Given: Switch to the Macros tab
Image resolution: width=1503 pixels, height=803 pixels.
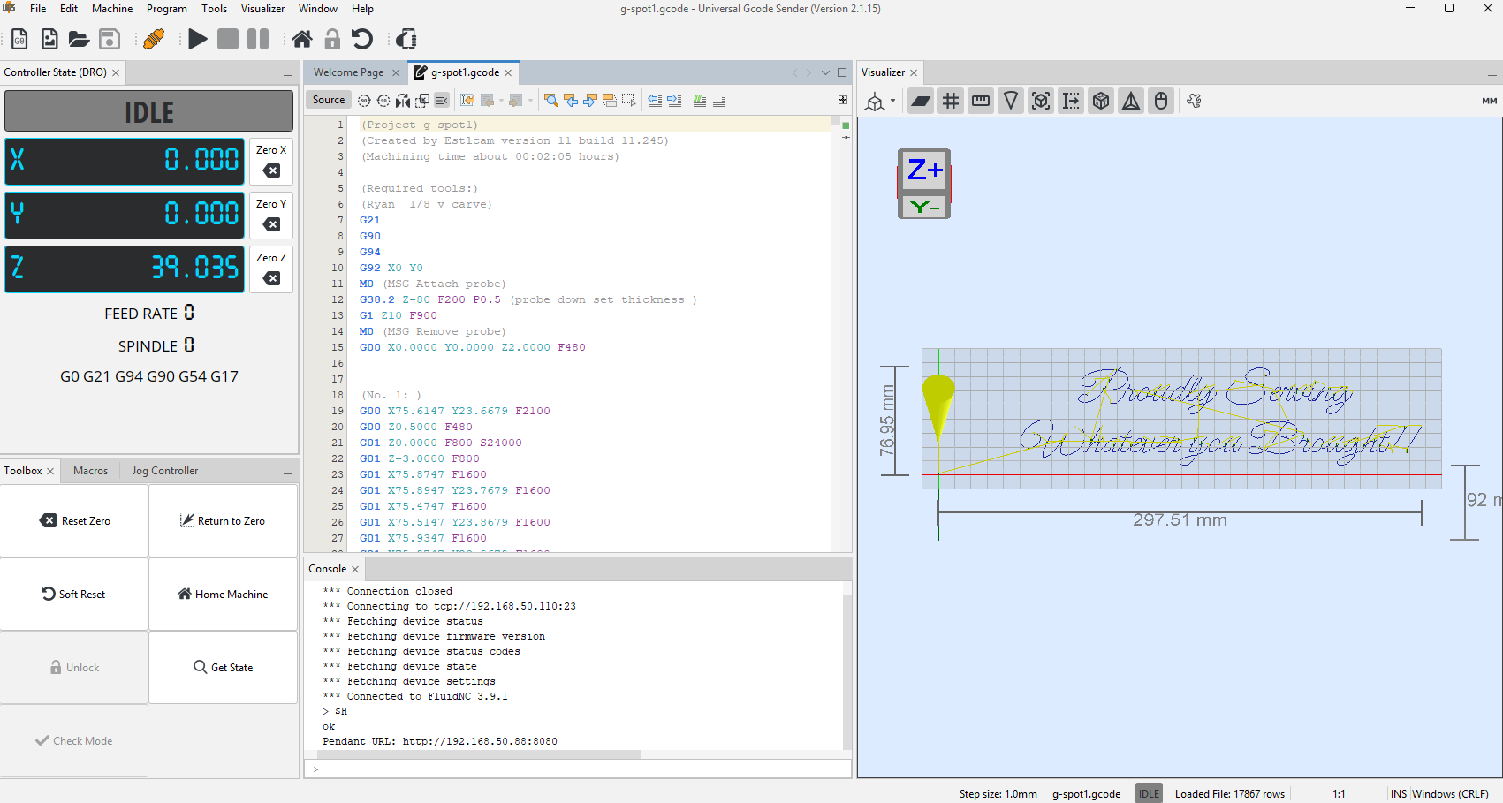Looking at the screenshot, I should tap(91, 471).
